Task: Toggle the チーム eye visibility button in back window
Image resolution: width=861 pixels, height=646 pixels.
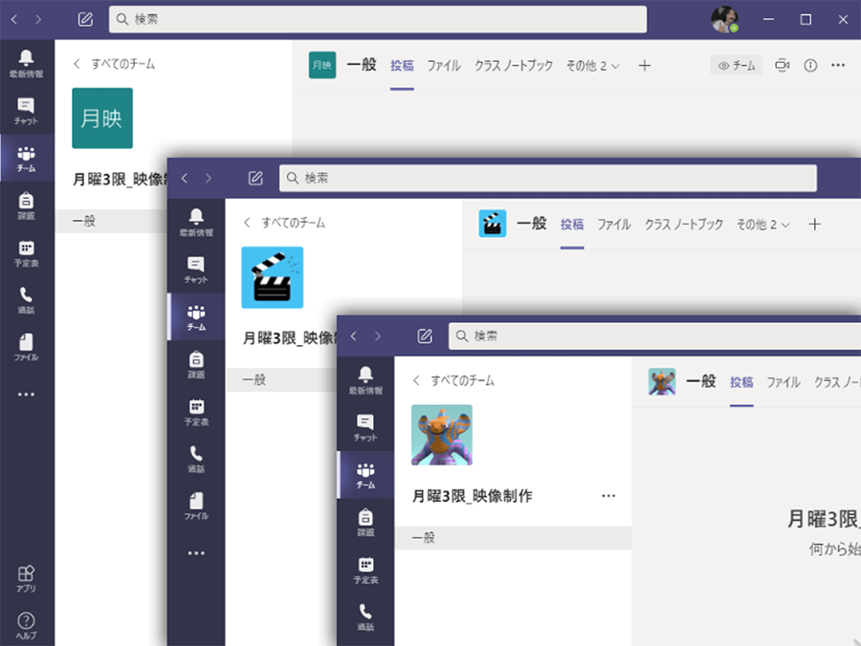Action: (737, 65)
